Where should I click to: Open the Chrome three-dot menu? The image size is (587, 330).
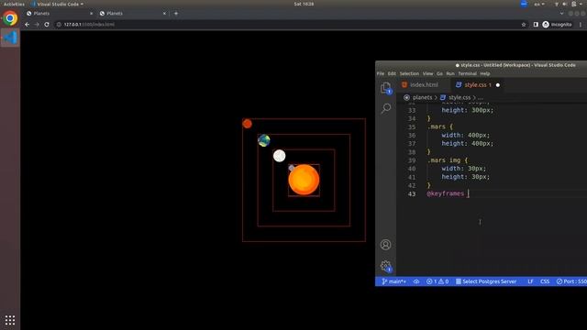coord(581,25)
